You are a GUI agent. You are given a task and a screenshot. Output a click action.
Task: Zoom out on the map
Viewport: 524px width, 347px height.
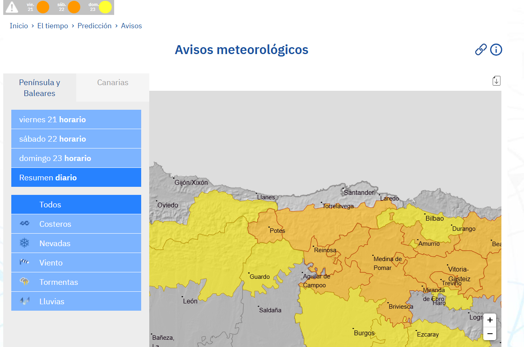[x=490, y=334]
